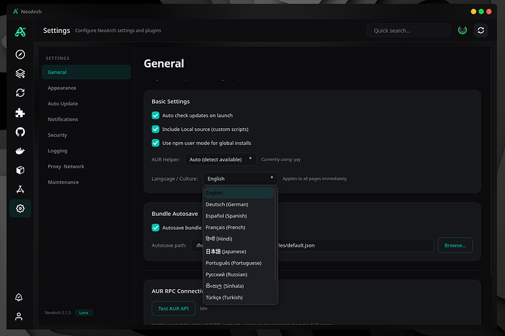Click the 'Currently using: yay' text
The height and width of the screenshot is (336, 505).
point(281,160)
